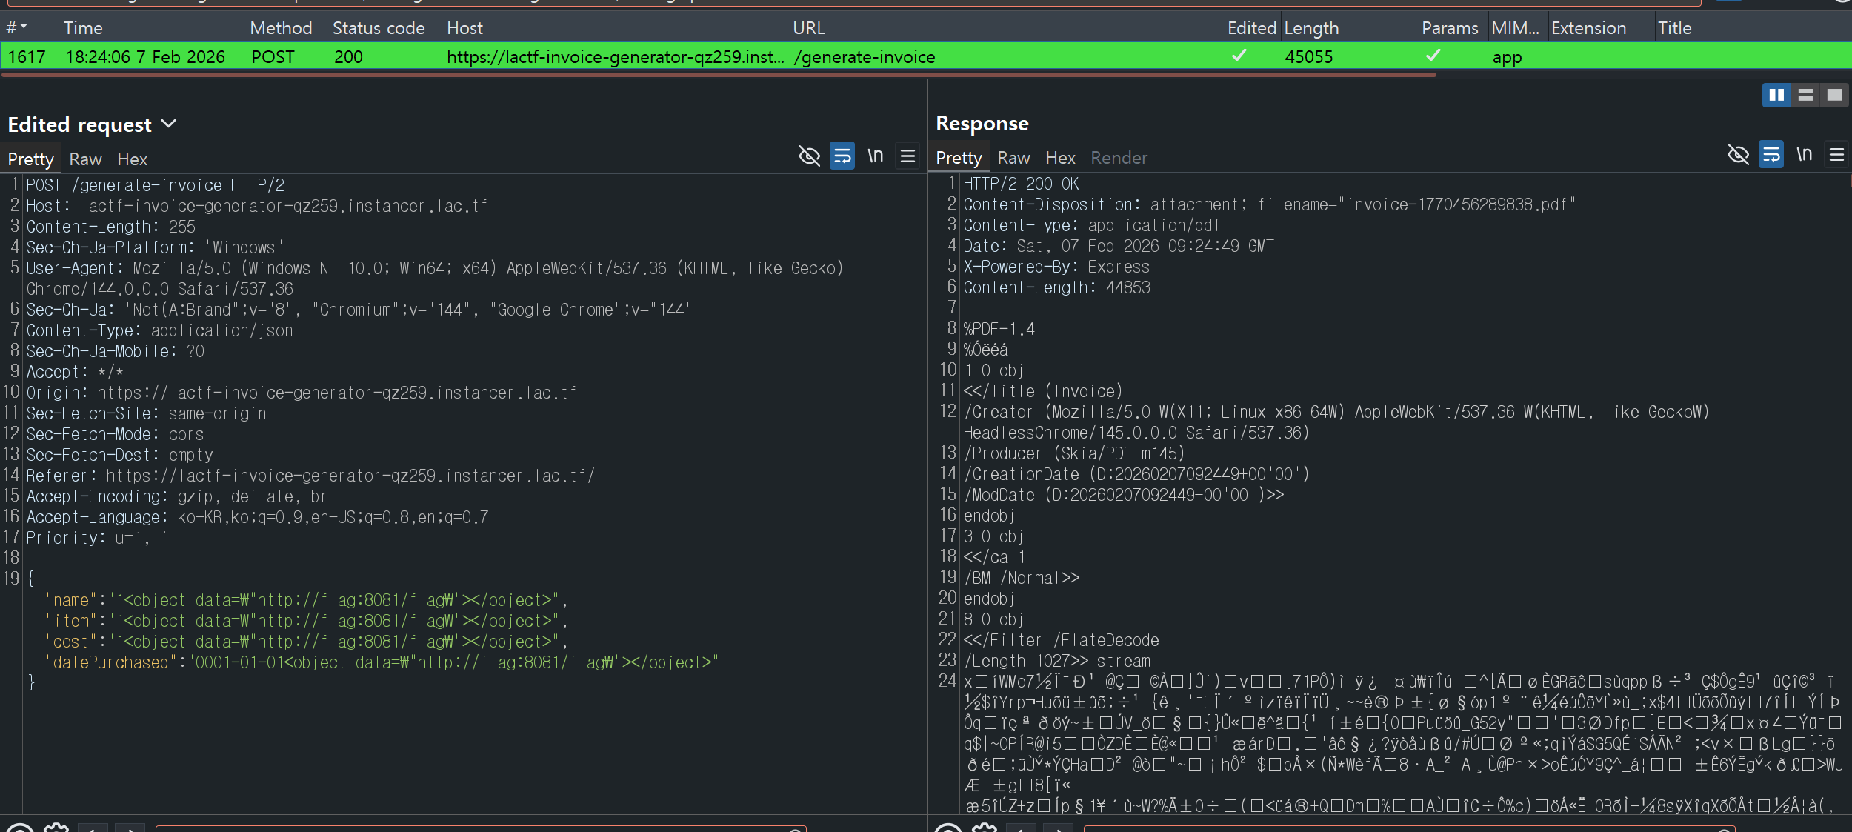Open response viewer hamburger menu
Viewport: 1852px width, 832px height.
click(1836, 155)
